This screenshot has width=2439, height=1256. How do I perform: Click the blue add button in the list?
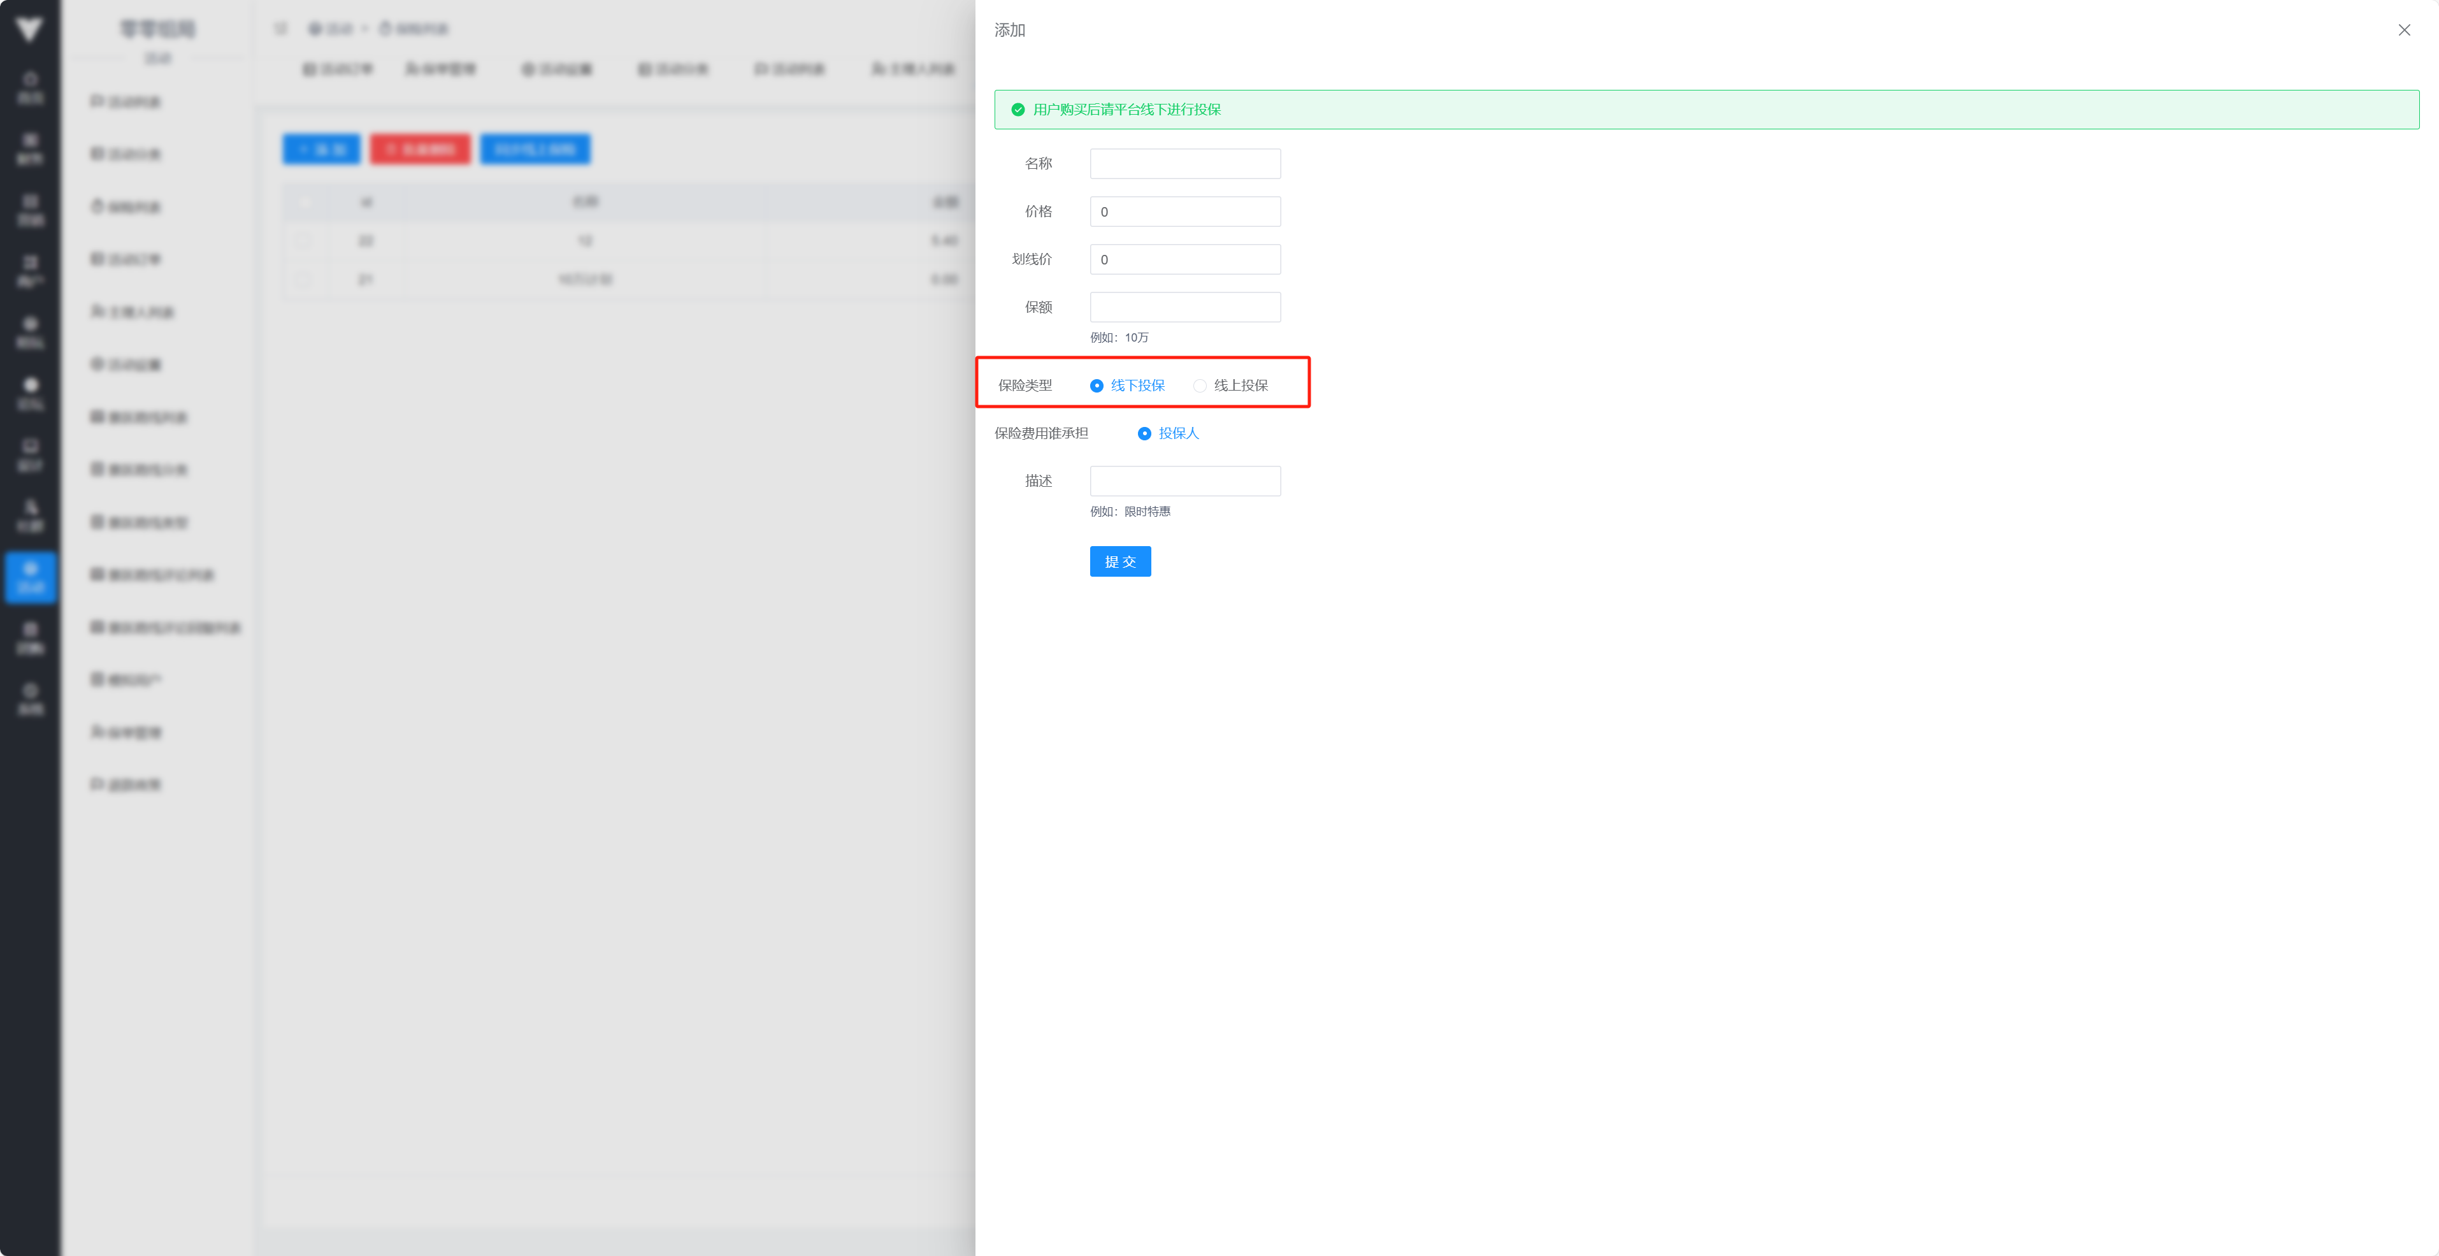321,150
